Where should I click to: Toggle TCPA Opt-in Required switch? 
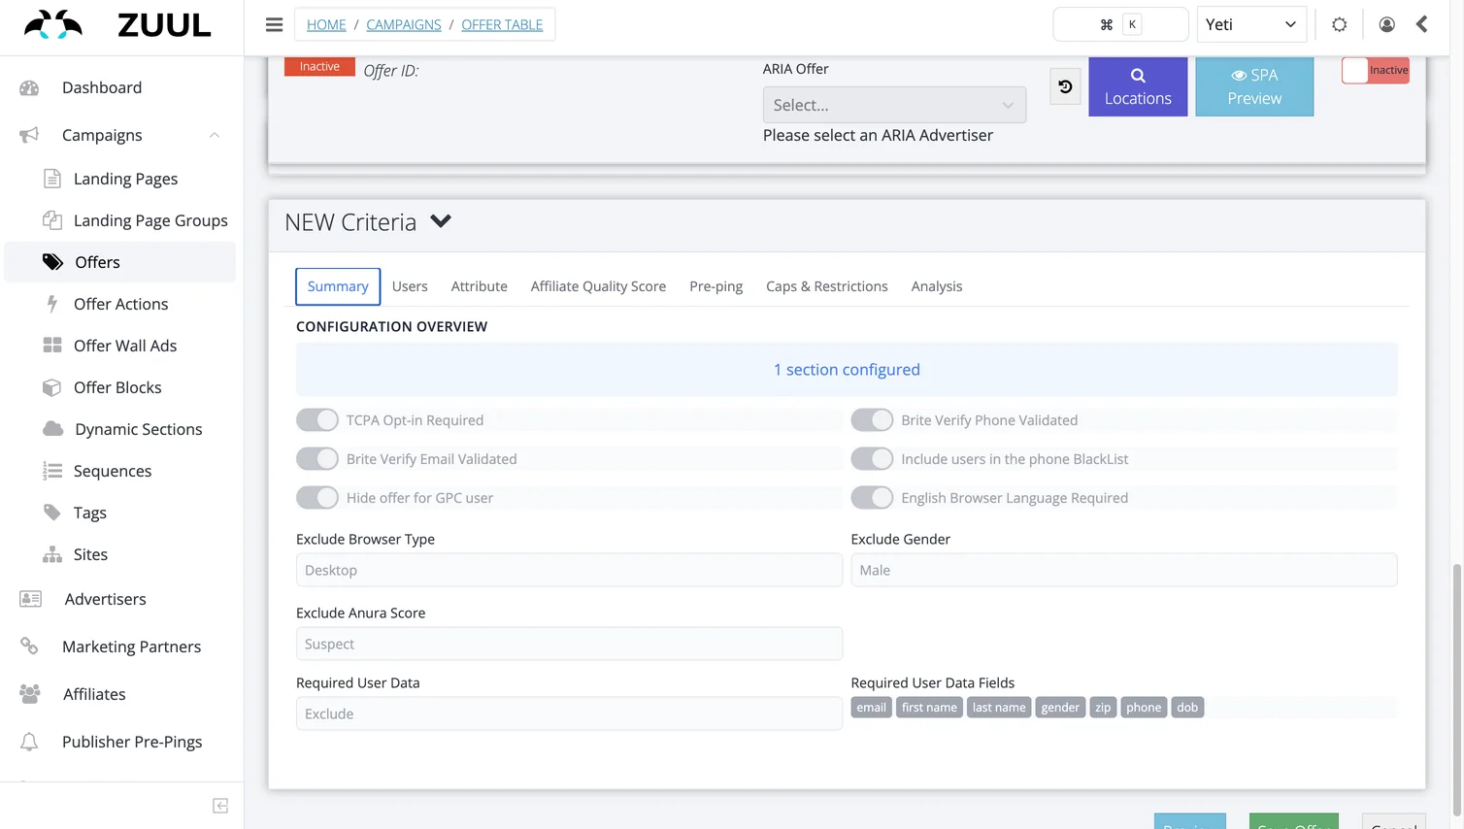[x=317, y=420]
